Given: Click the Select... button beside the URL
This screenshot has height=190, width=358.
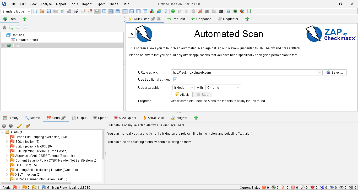Looking at the screenshot, I should (x=334, y=72).
